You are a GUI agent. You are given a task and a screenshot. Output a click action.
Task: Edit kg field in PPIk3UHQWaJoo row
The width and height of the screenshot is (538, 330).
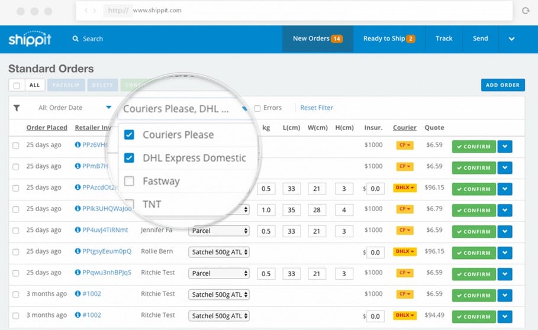(x=266, y=210)
